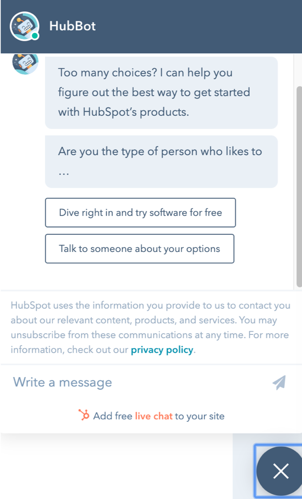Click the HubBot robot avatar in header
The image size is (302, 499).
pos(24,26)
